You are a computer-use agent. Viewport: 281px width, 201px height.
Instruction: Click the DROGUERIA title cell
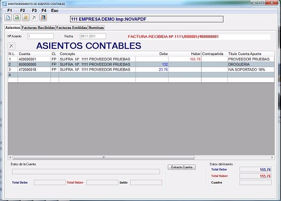point(251,64)
